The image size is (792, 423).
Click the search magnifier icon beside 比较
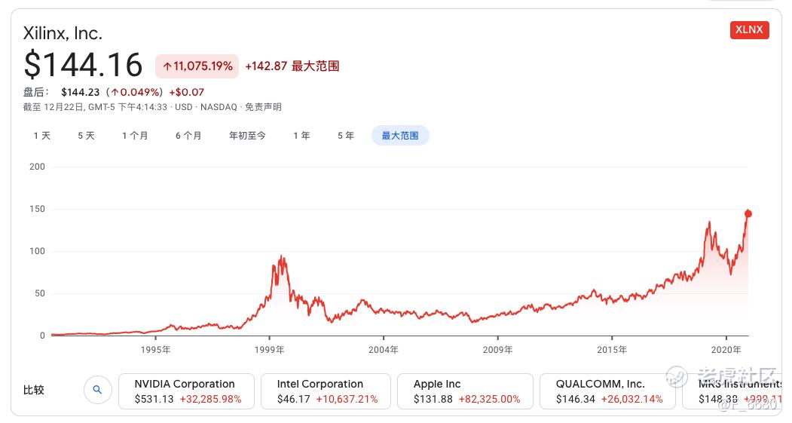(x=97, y=390)
